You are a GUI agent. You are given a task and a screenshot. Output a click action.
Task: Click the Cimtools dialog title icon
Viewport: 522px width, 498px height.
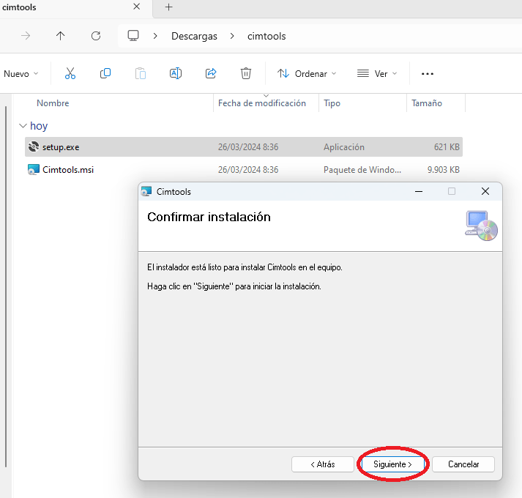146,192
